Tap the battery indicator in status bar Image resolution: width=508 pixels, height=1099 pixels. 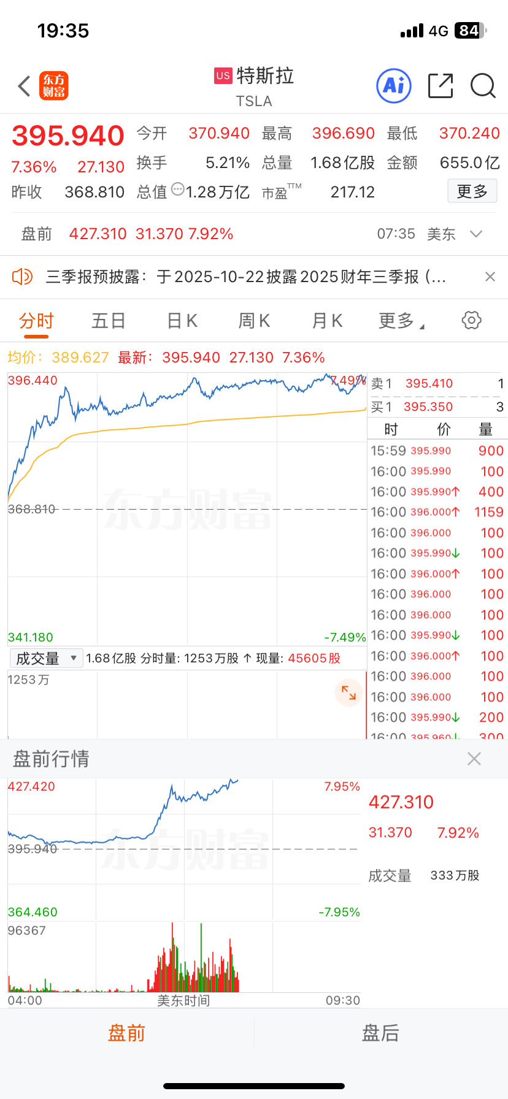pyautogui.click(x=470, y=31)
